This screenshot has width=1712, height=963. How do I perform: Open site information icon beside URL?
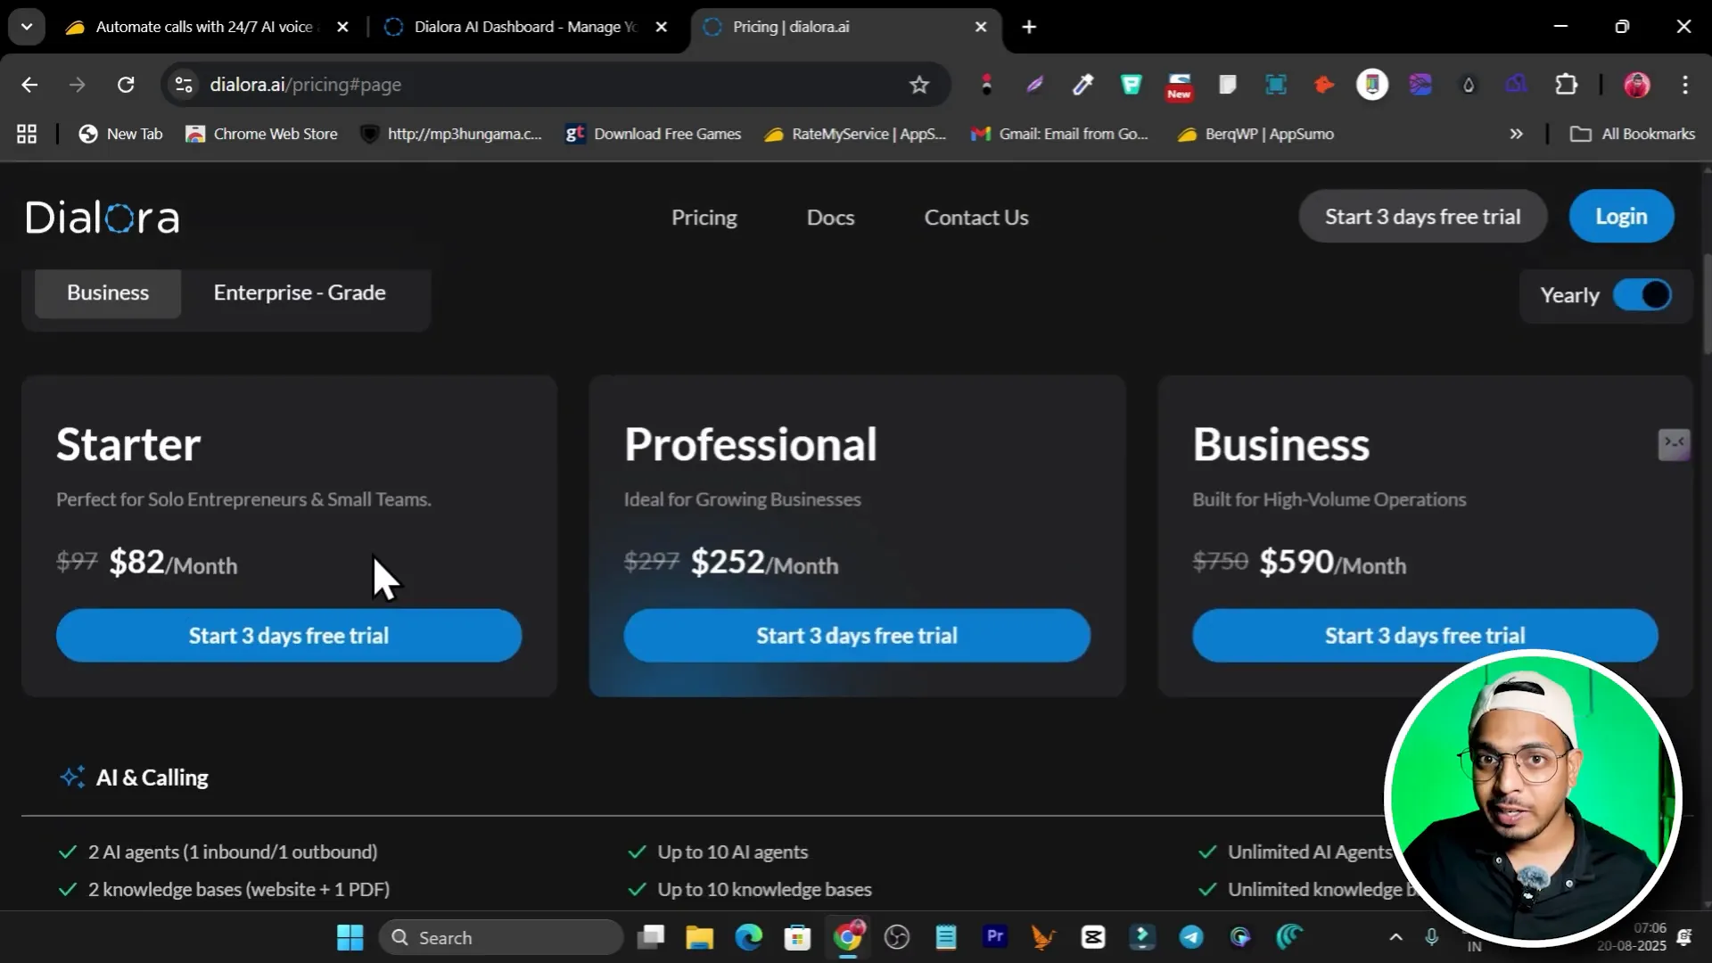click(x=184, y=85)
